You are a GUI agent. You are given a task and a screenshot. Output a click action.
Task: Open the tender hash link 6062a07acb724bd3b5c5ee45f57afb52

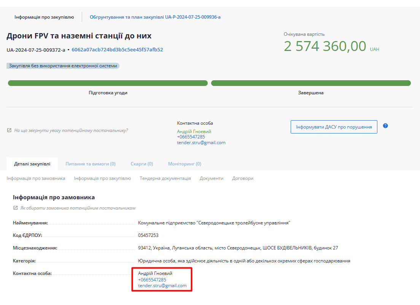[x=117, y=50]
